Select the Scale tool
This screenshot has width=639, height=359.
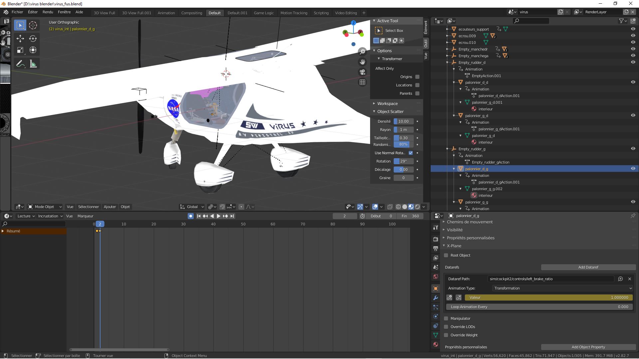point(20,50)
